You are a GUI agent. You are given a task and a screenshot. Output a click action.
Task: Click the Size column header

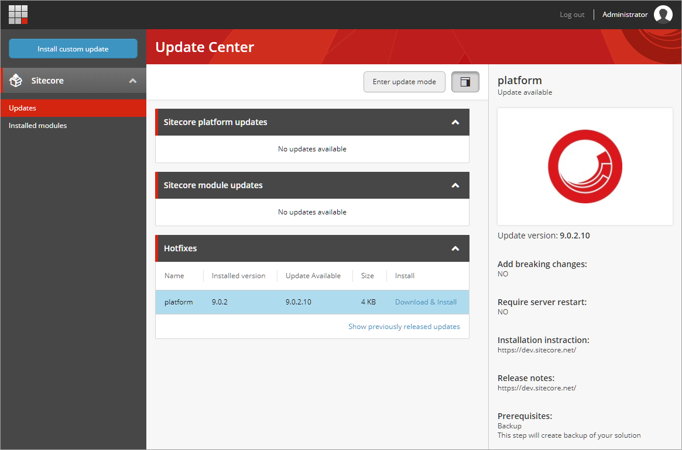[368, 276]
